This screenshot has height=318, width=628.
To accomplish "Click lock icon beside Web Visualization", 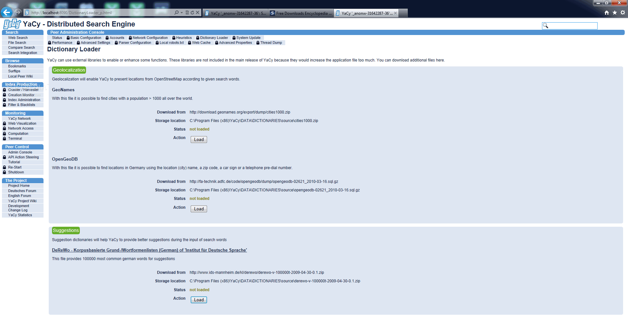I will tap(5, 123).
